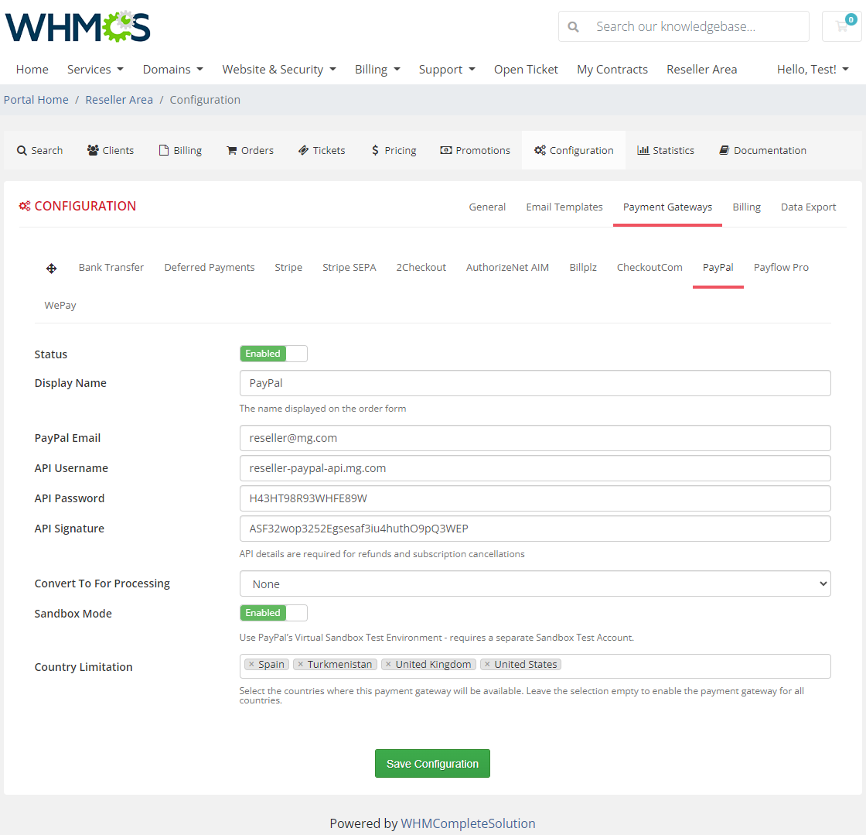Screen dimensions: 866x835
Task: Open the Portal Home breadcrumb link
Action: (x=36, y=100)
